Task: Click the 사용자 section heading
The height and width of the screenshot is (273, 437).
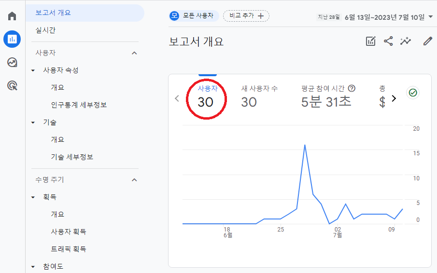Action: point(45,53)
